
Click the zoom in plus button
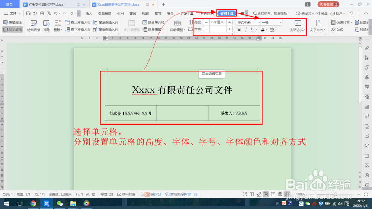(x=359, y=194)
